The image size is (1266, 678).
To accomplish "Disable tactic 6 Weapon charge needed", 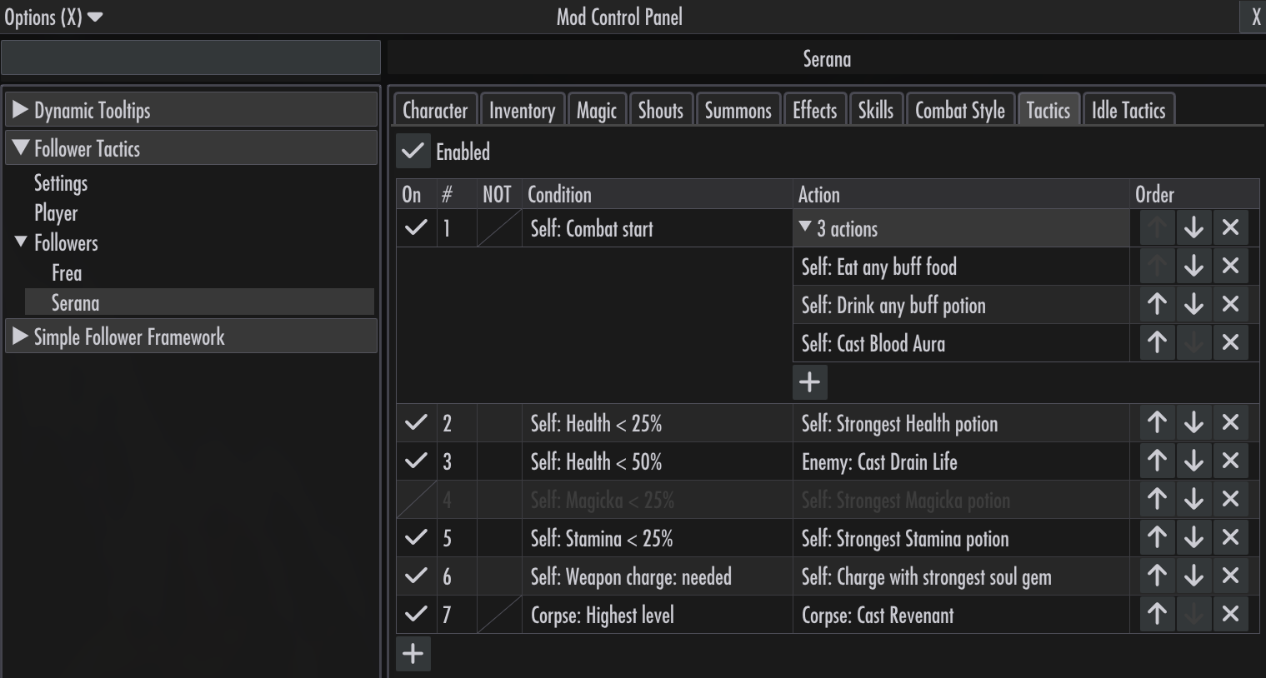I will pos(416,576).
